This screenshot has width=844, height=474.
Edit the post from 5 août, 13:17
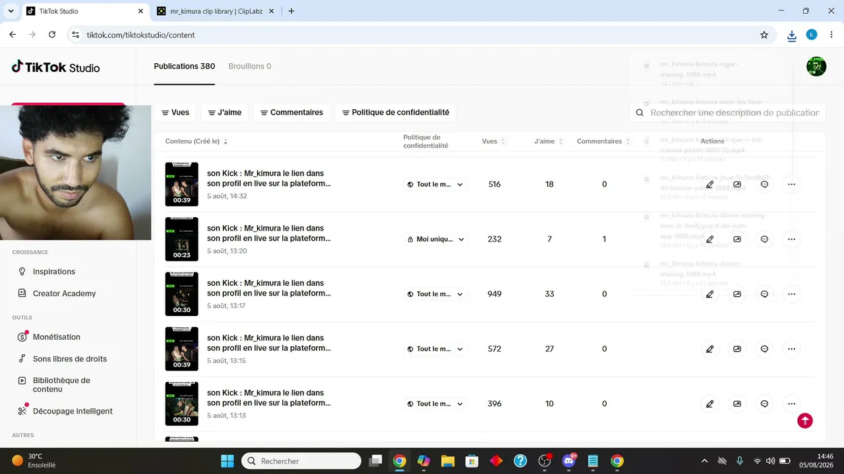click(709, 294)
